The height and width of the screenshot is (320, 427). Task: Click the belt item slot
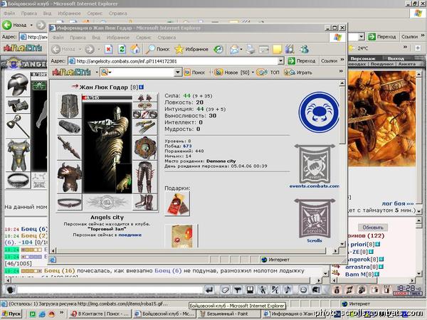pos(70,203)
